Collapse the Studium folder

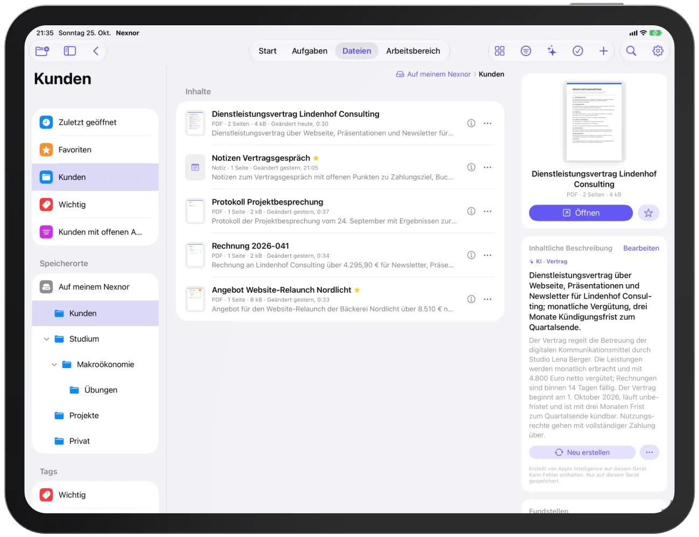pyautogui.click(x=47, y=339)
